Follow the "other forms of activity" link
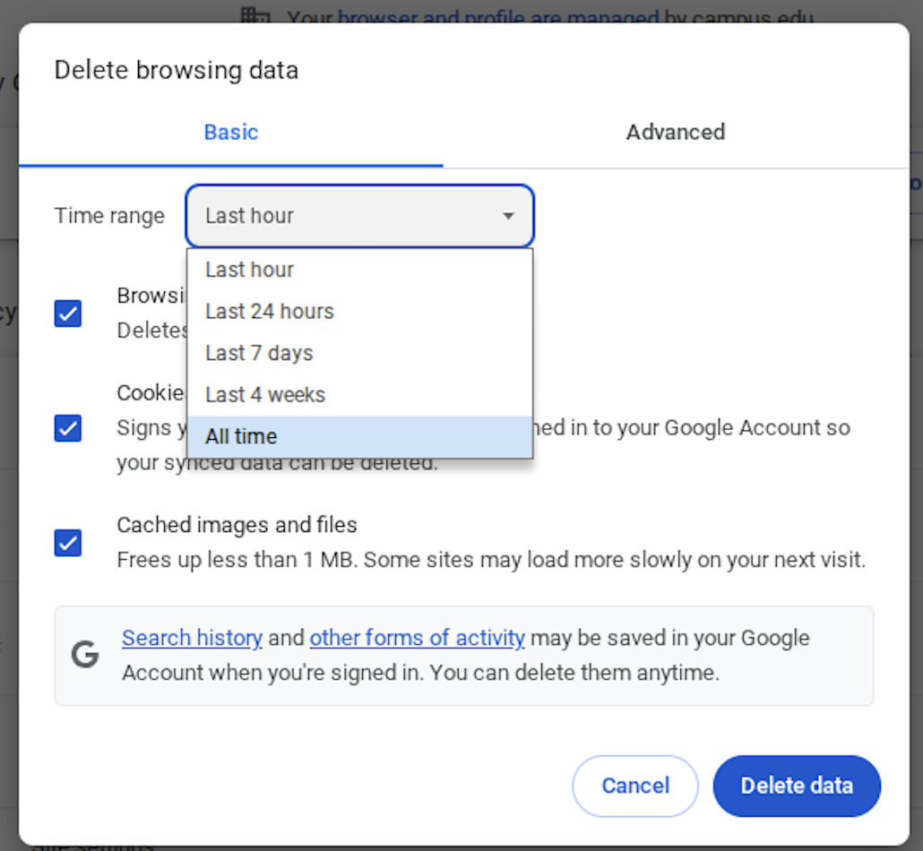Screen dimensions: 923x851 417,638
